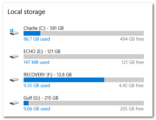Open the Charlie (C:) - 581 GB label
The height and width of the screenshot is (120, 156).
(44, 28)
